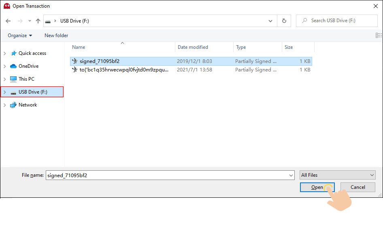Click the Forward navigation arrow

tap(19, 21)
